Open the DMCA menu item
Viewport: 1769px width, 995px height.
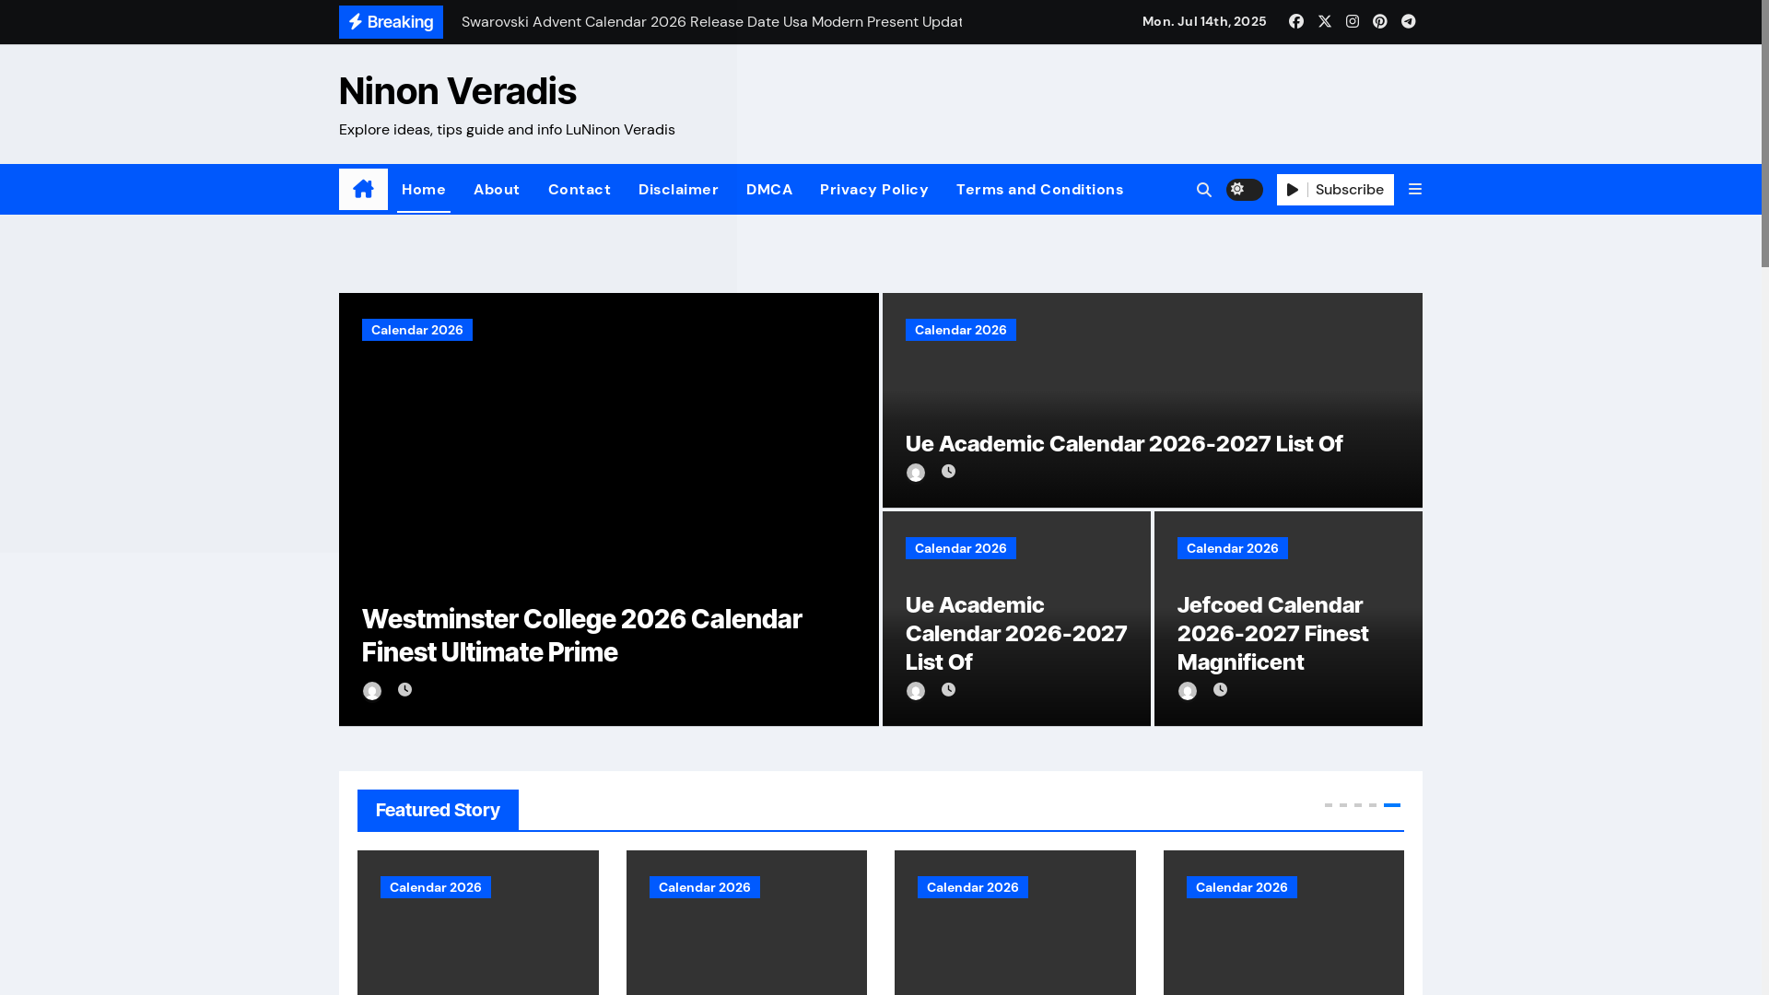[769, 190]
